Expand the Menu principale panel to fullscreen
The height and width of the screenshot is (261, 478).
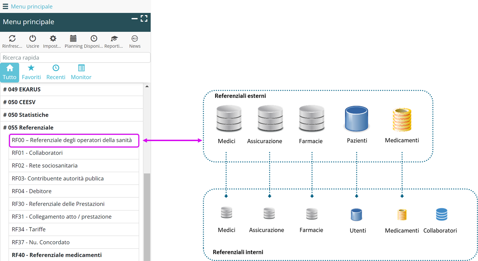click(144, 19)
